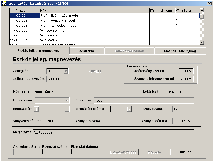Click the Számvitelitörvény szerinti percentage field

186,79
